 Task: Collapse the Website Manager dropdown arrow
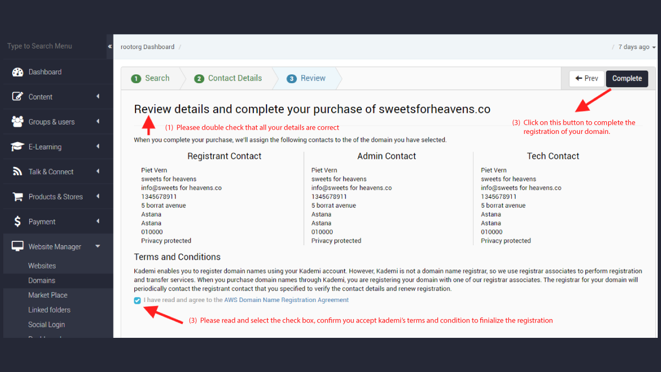point(97,246)
